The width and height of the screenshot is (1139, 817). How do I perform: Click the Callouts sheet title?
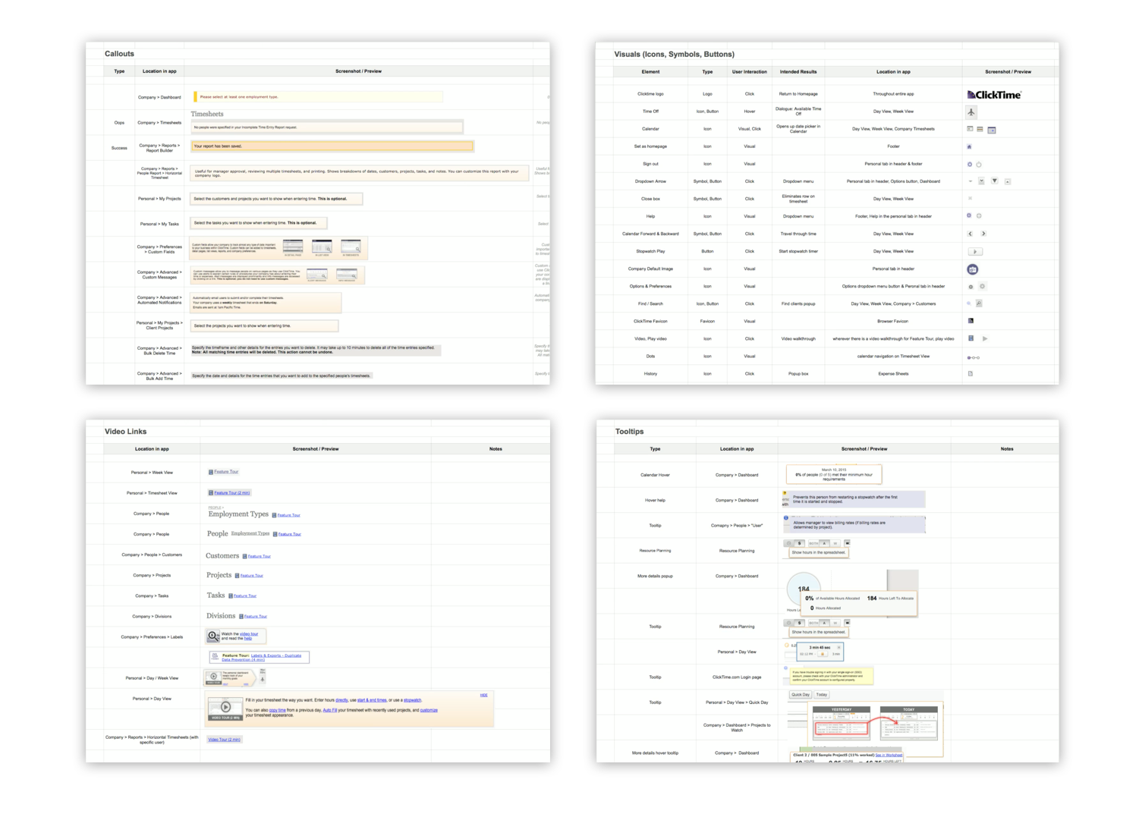(x=119, y=54)
